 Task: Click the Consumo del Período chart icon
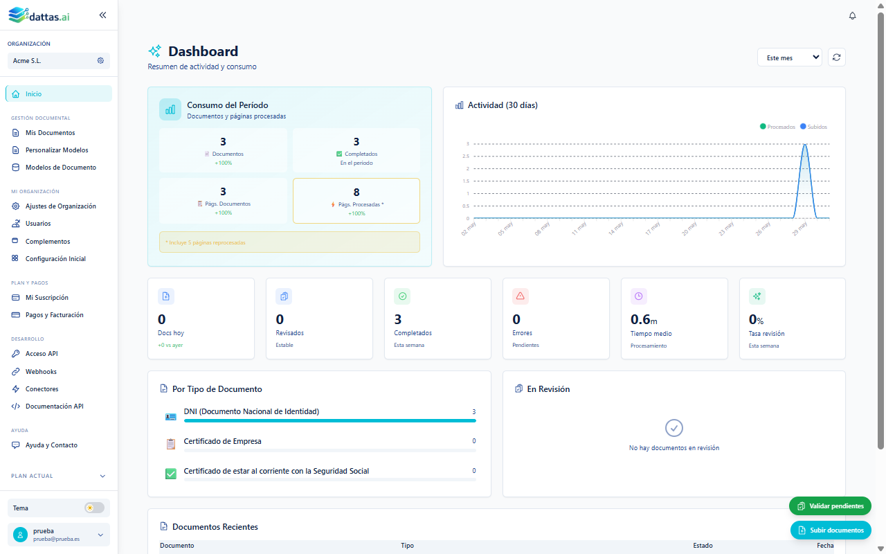[x=170, y=109]
